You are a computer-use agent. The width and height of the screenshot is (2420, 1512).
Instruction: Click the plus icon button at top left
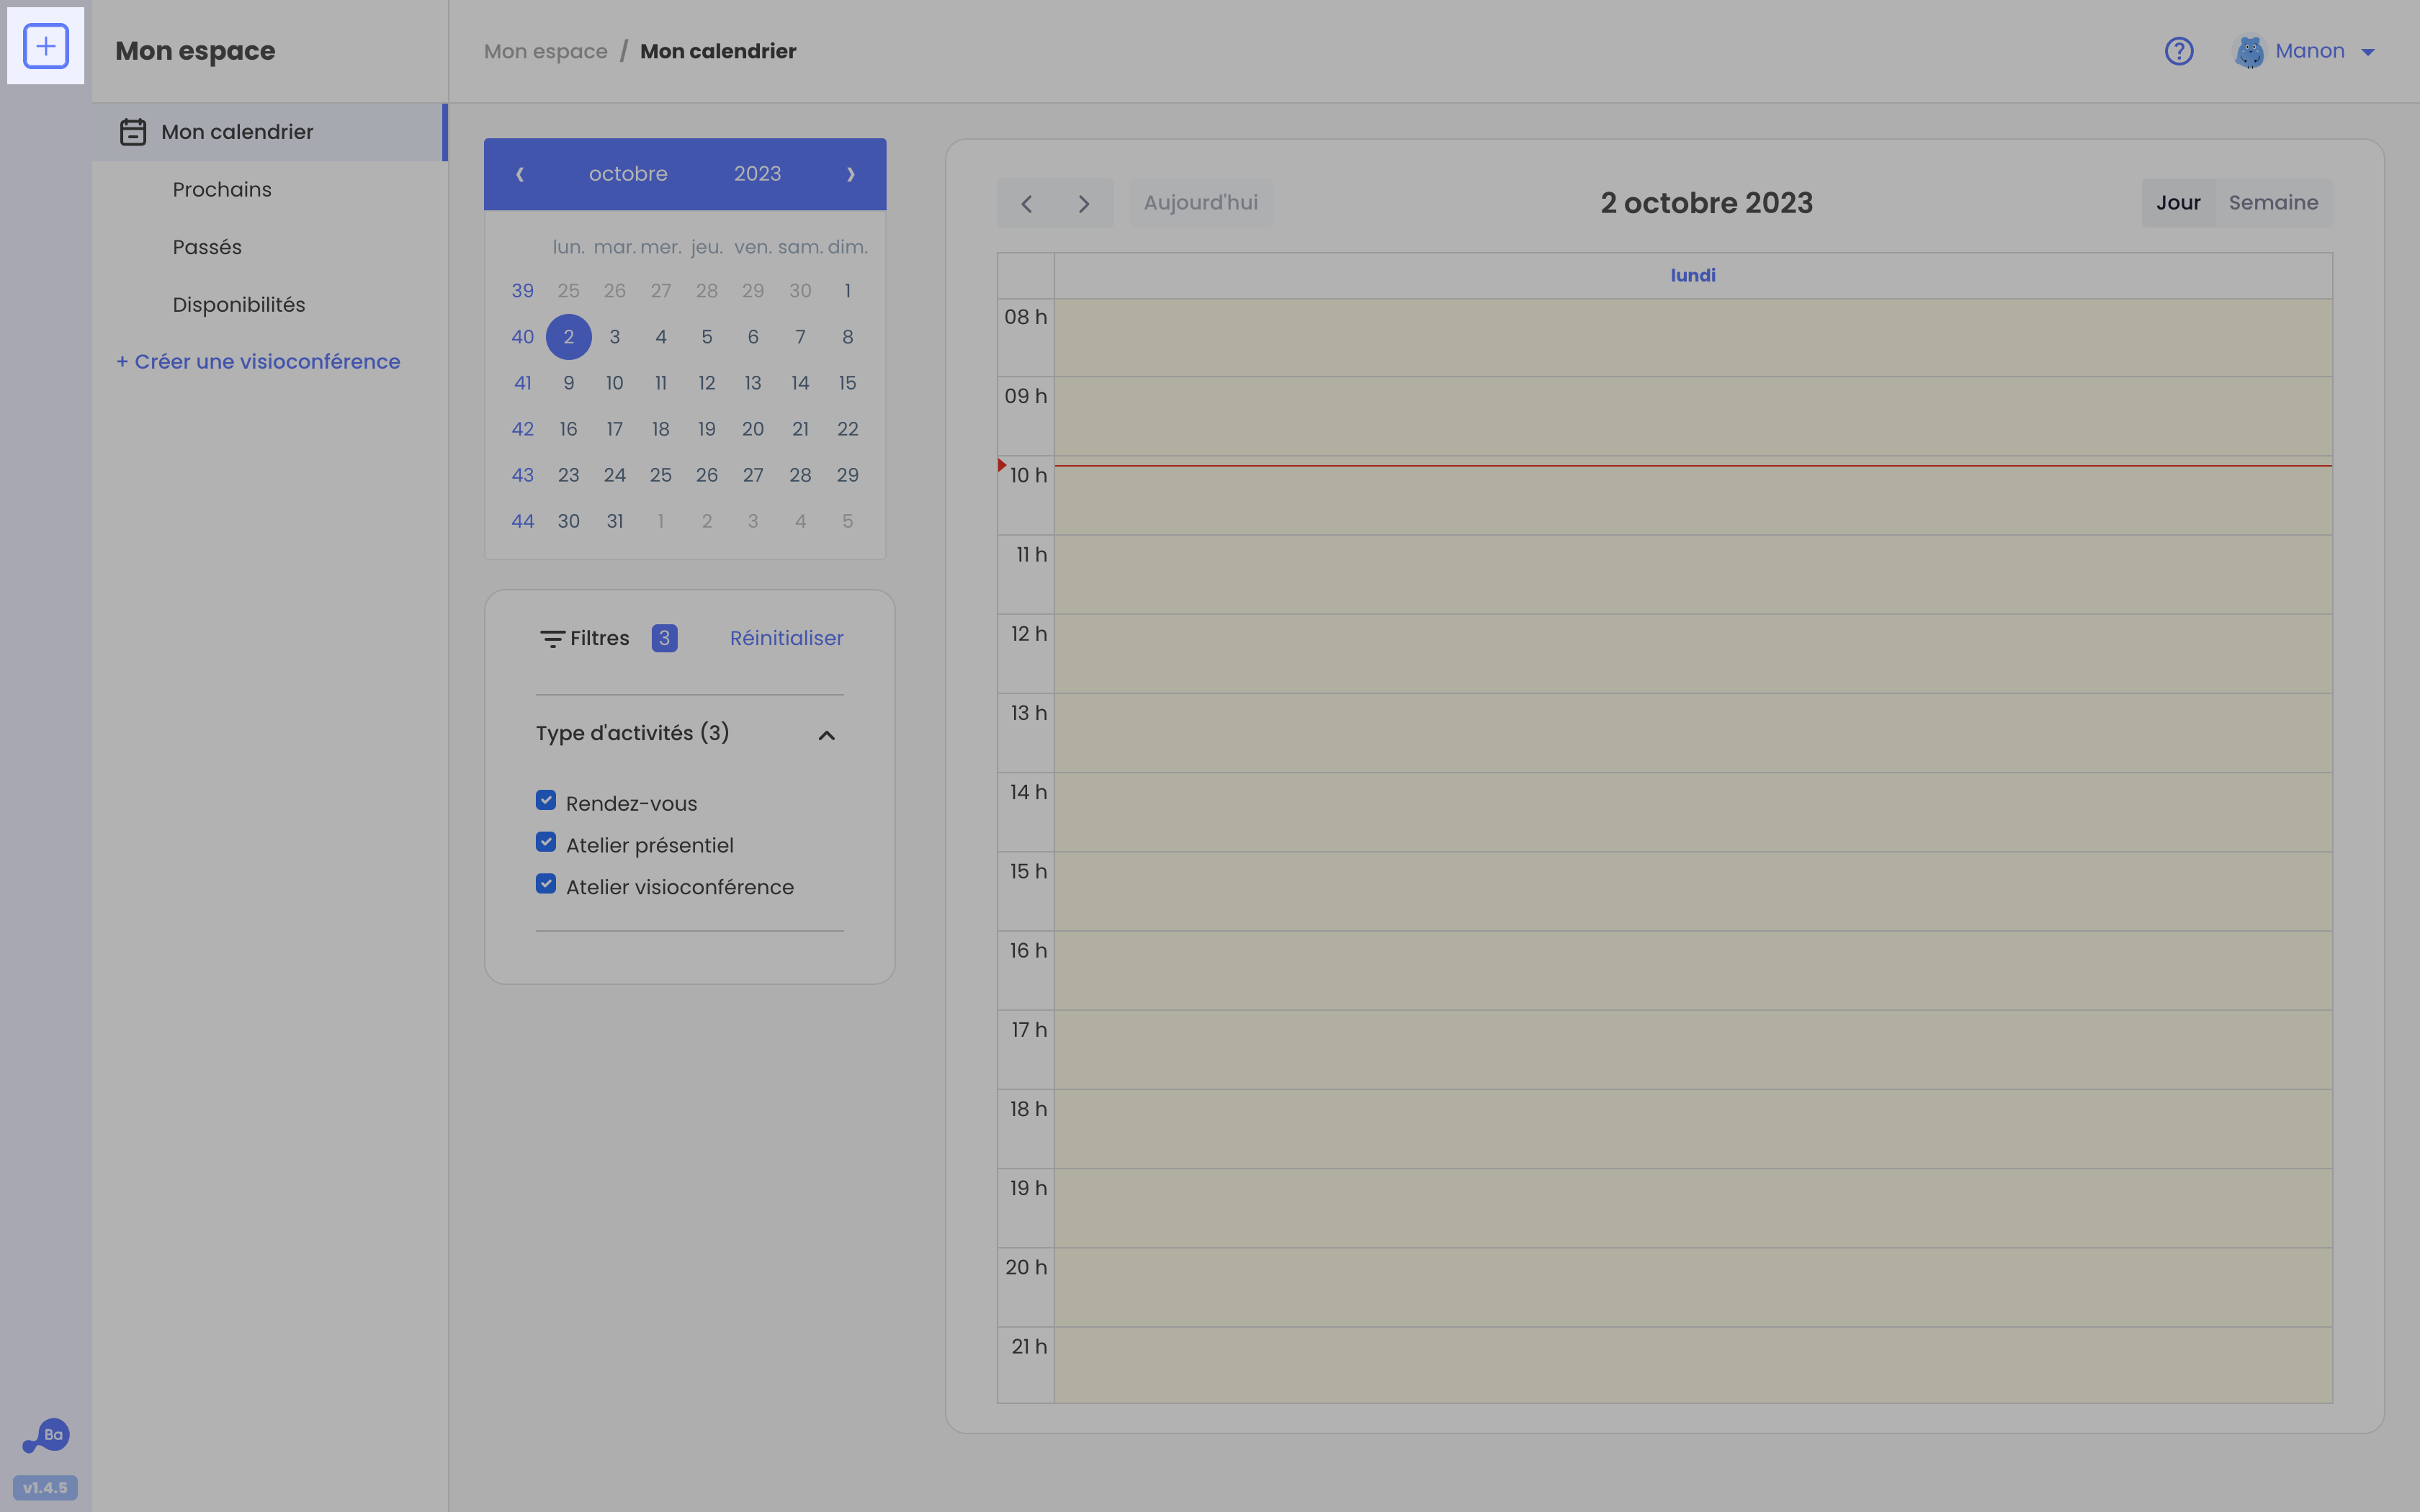46,46
